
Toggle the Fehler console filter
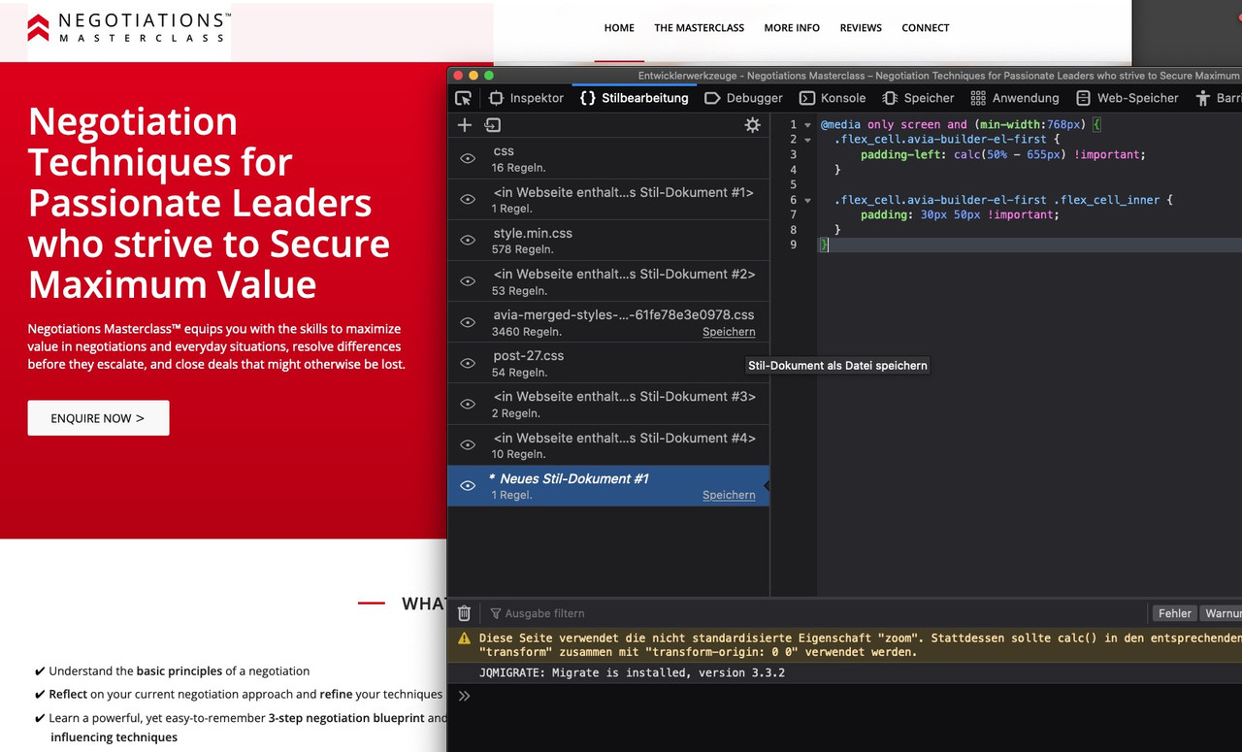coord(1174,613)
